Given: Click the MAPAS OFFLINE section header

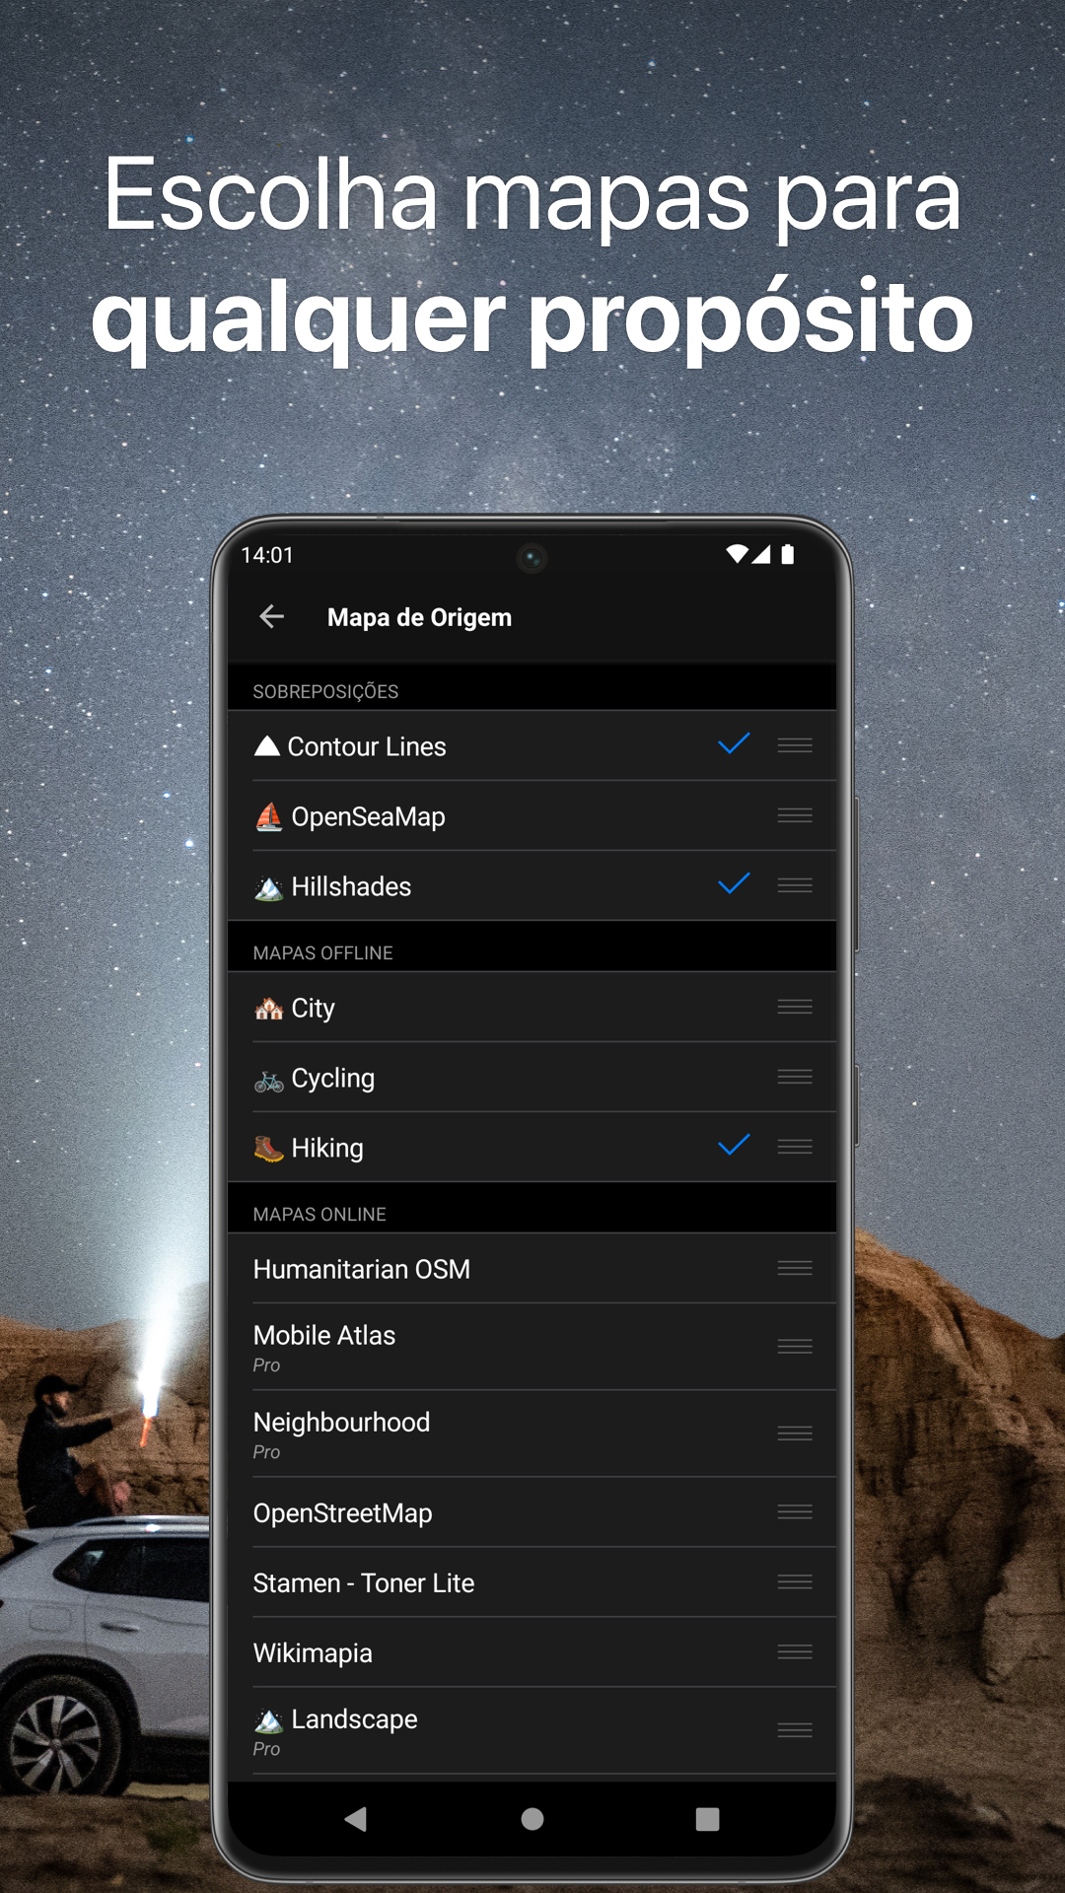Looking at the screenshot, I should pyautogui.click(x=322, y=953).
